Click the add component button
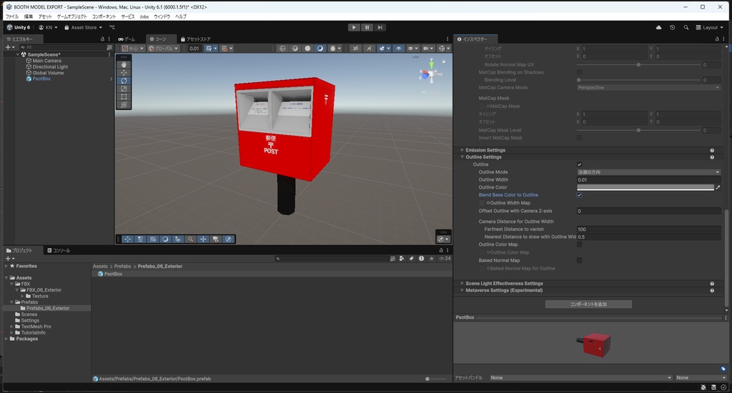The height and width of the screenshot is (393, 732). tap(588, 304)
